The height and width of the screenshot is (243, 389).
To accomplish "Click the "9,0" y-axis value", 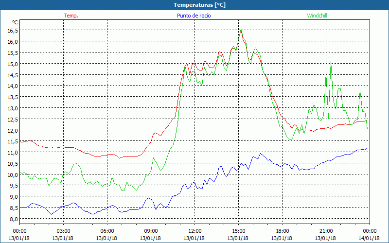I will click(14, 197).
